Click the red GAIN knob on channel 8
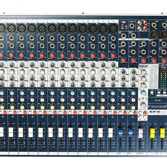Image resolution: width=167 pixels, height=167 pixels. [72, 56]
